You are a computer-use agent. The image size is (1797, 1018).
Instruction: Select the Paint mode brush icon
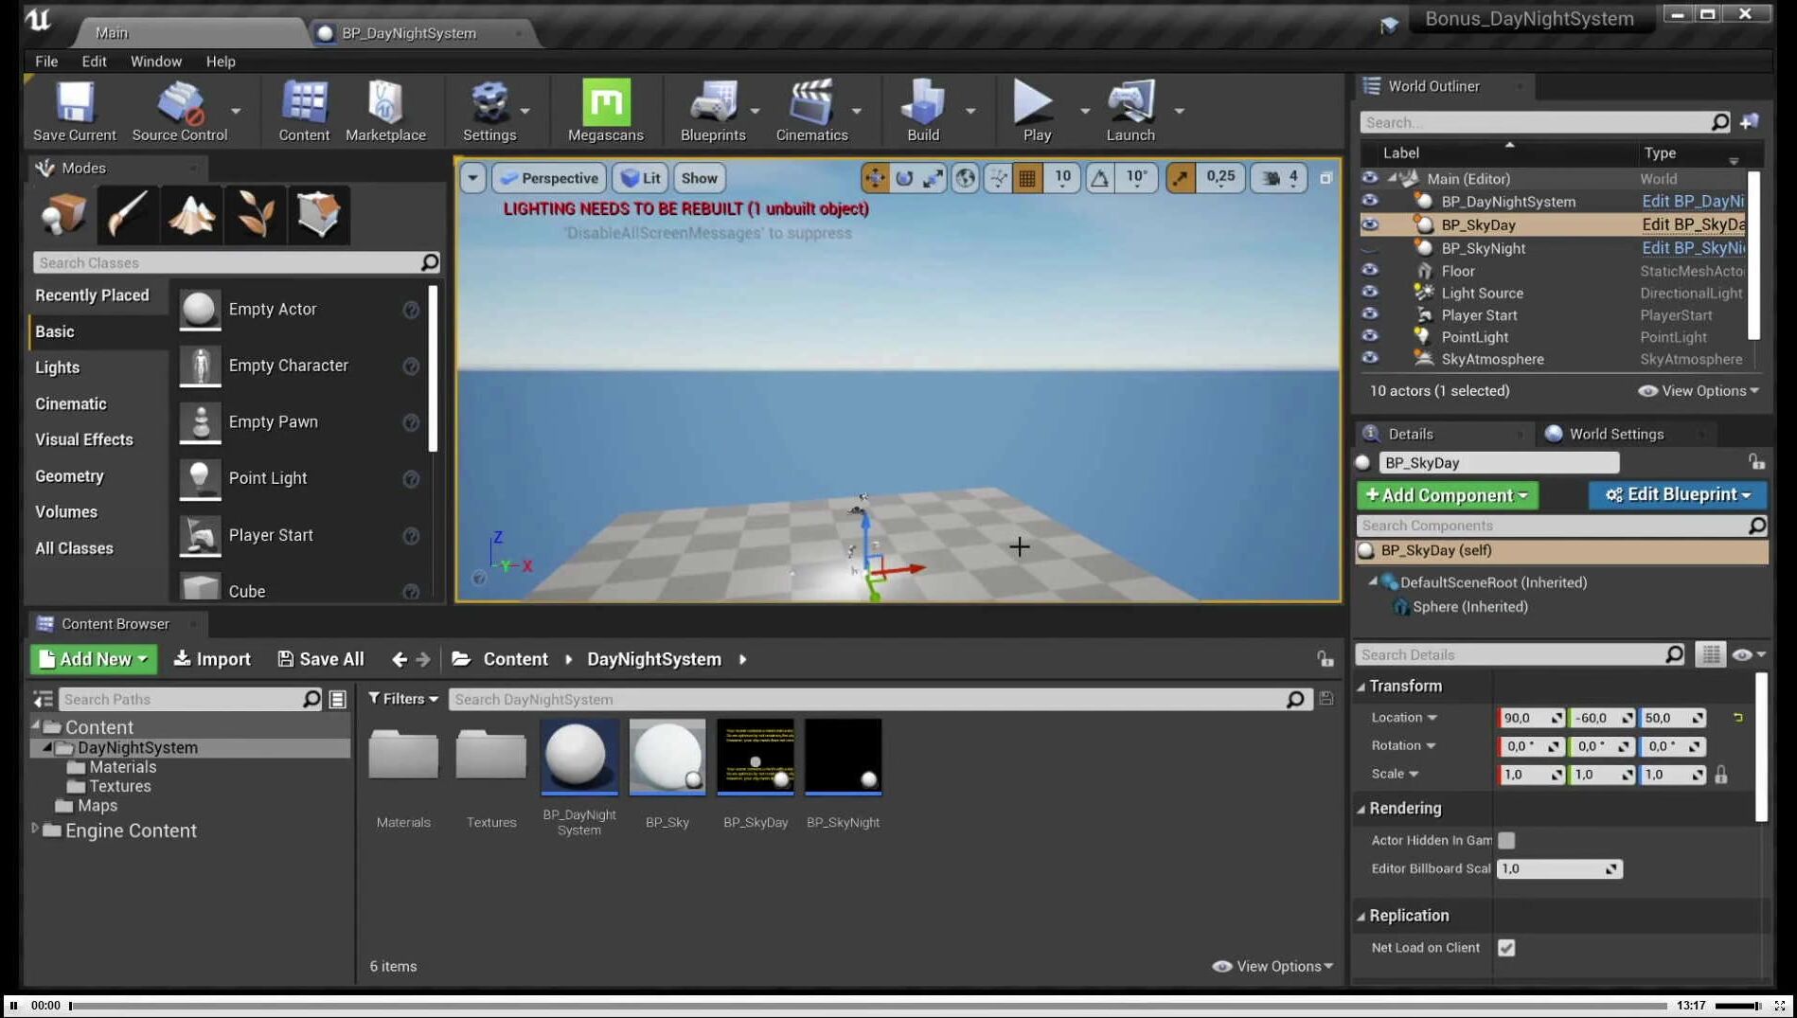point(127,215)
